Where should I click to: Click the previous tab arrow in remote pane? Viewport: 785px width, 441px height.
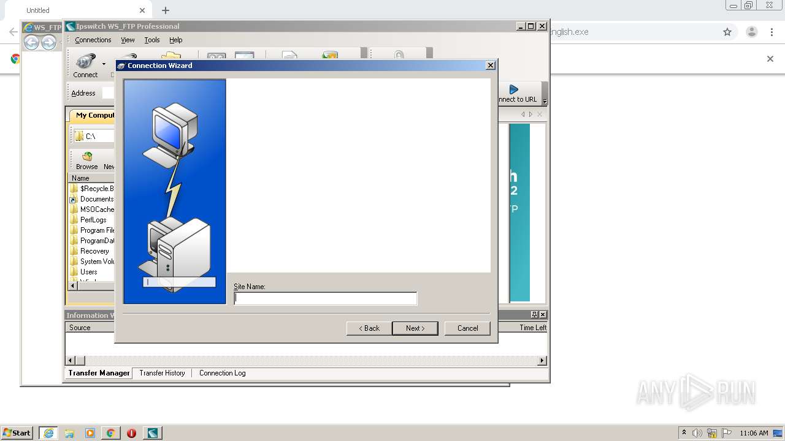(x=523, y=114)
